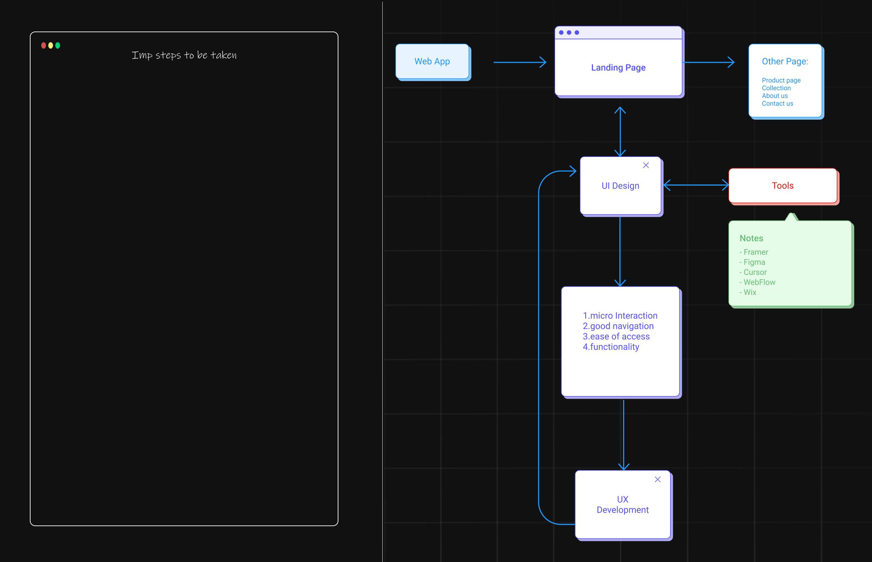Click the 'Imp steps to be taken' heading
The image size is (872, 562).
184,55
